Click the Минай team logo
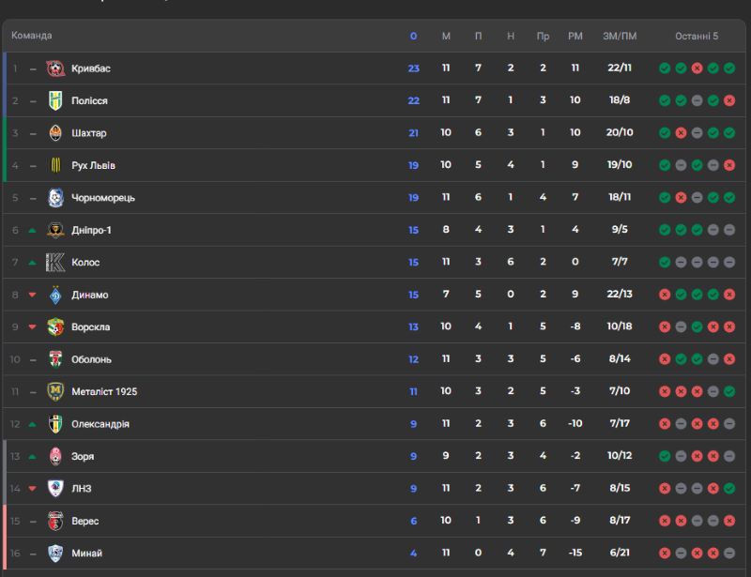Screen dimensions: 751x577 (55, 553)
